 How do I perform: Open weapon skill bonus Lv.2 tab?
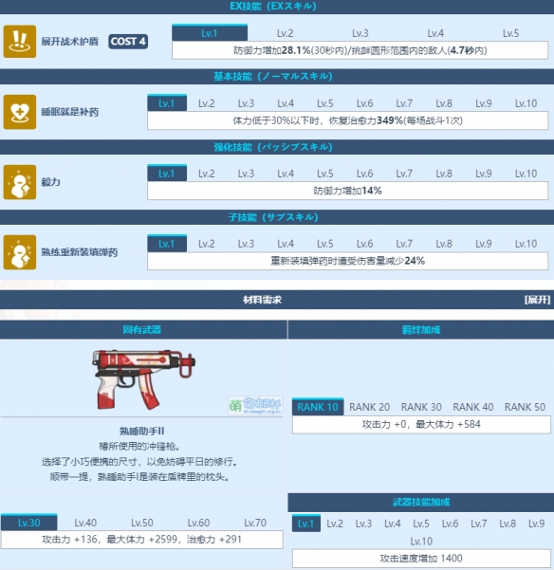point(335,524)
